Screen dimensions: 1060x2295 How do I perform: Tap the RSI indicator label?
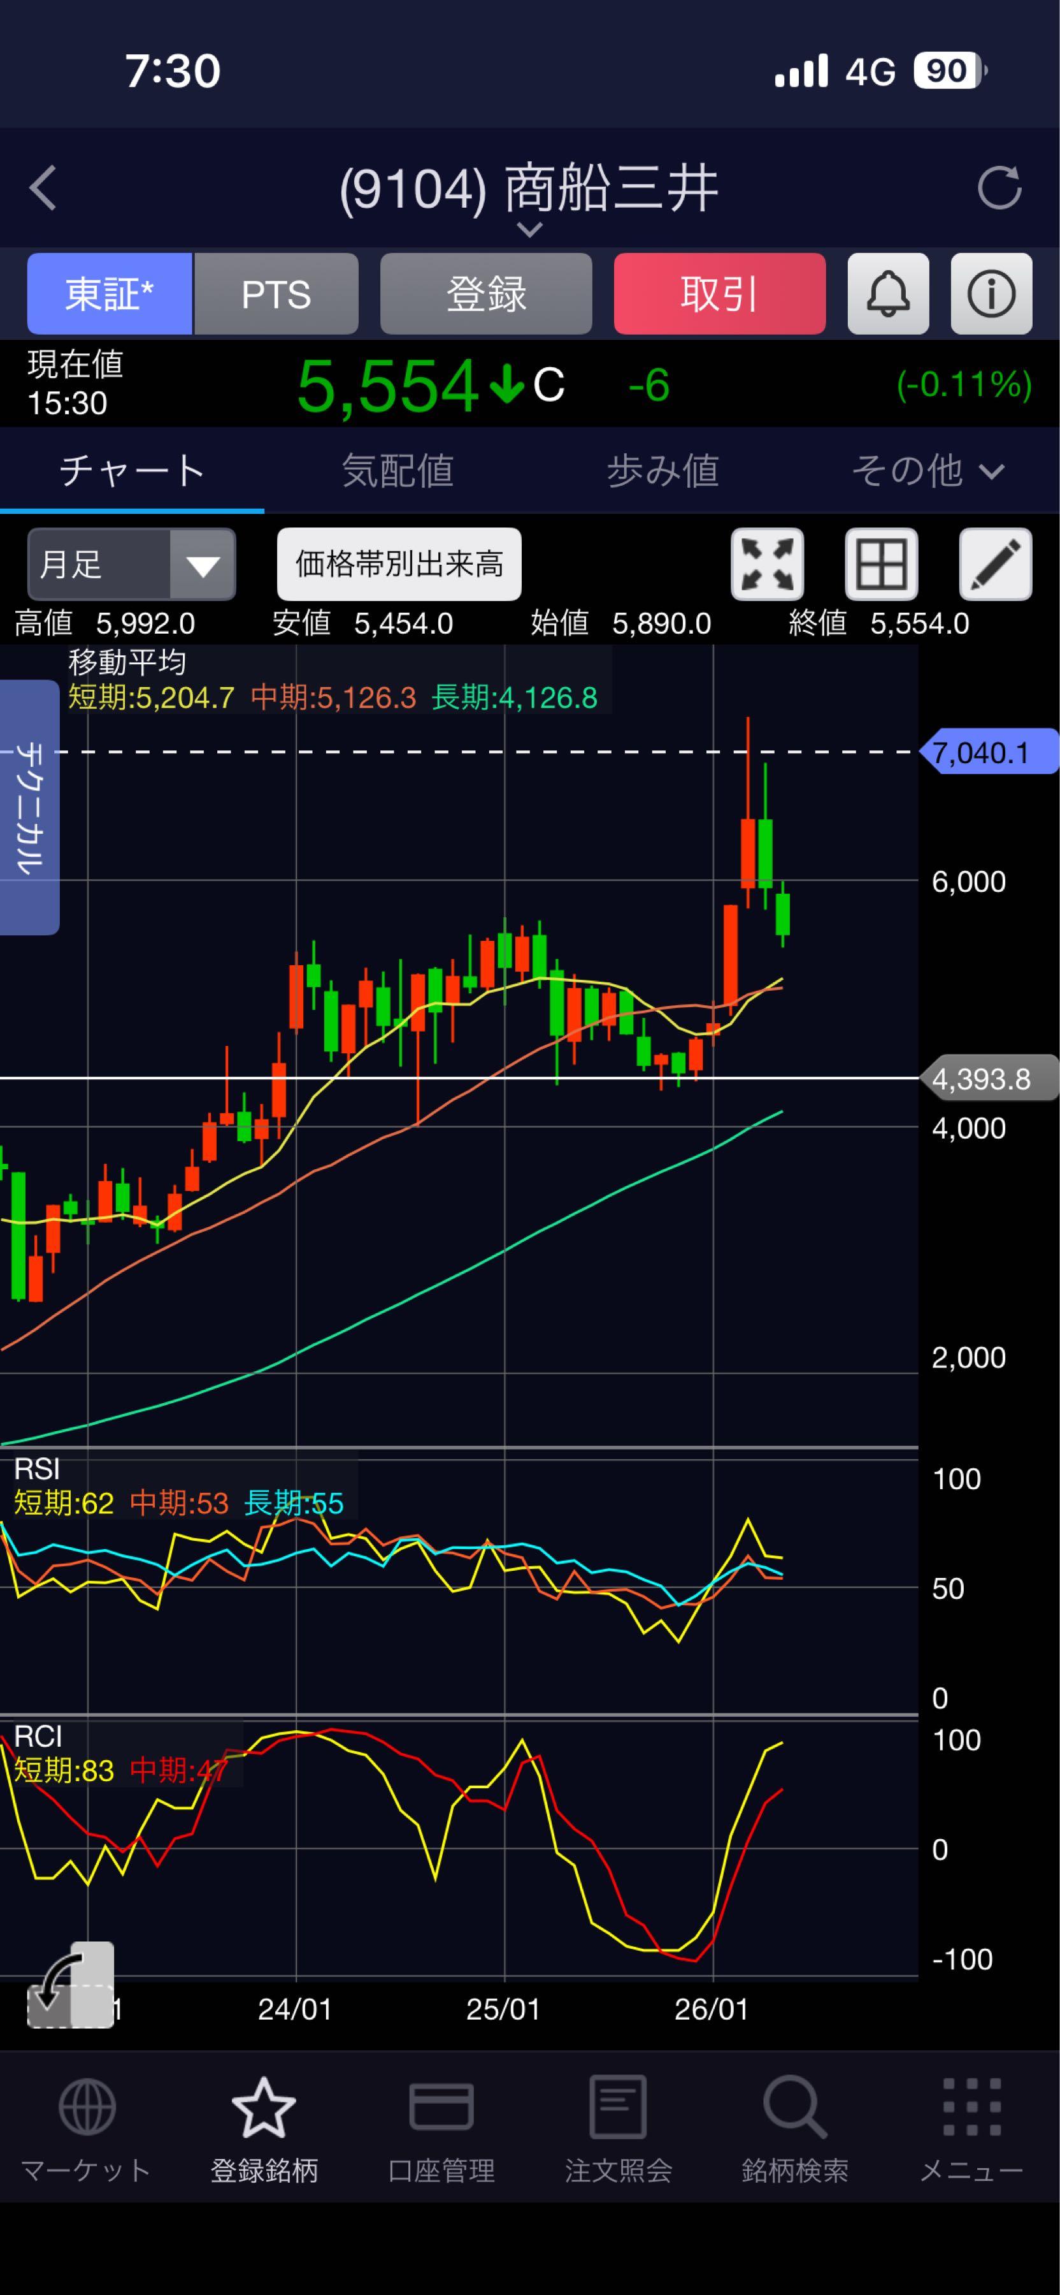36,1468
